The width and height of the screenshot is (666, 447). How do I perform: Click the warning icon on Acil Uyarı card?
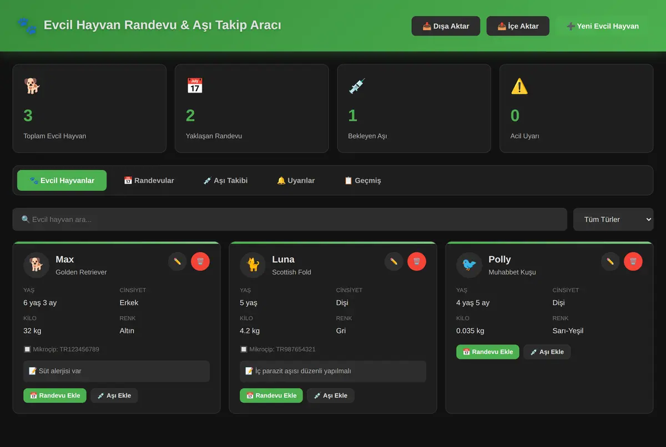pos(519,86)
